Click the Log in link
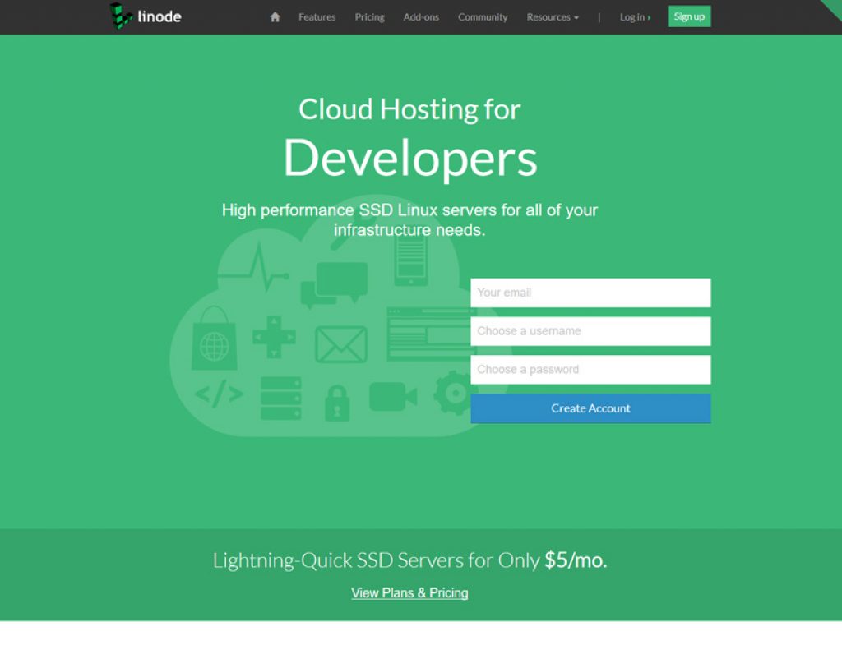The width and height of the screenshot is (842, 659). point(635,17)
